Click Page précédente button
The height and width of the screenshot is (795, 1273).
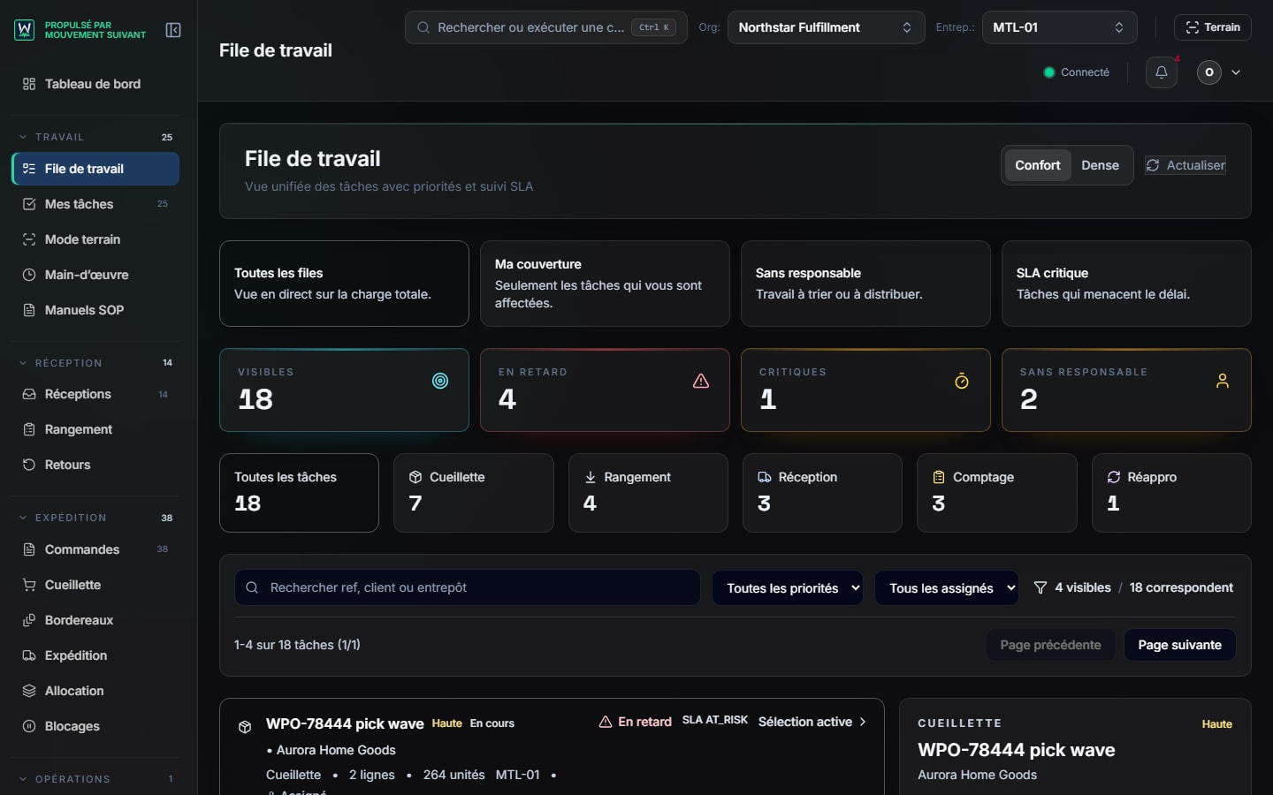coord(1050,645)
